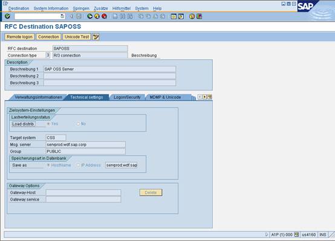Open the Zusätze menu
Viewport: 335px width, 241px height.
pos(101,8)
